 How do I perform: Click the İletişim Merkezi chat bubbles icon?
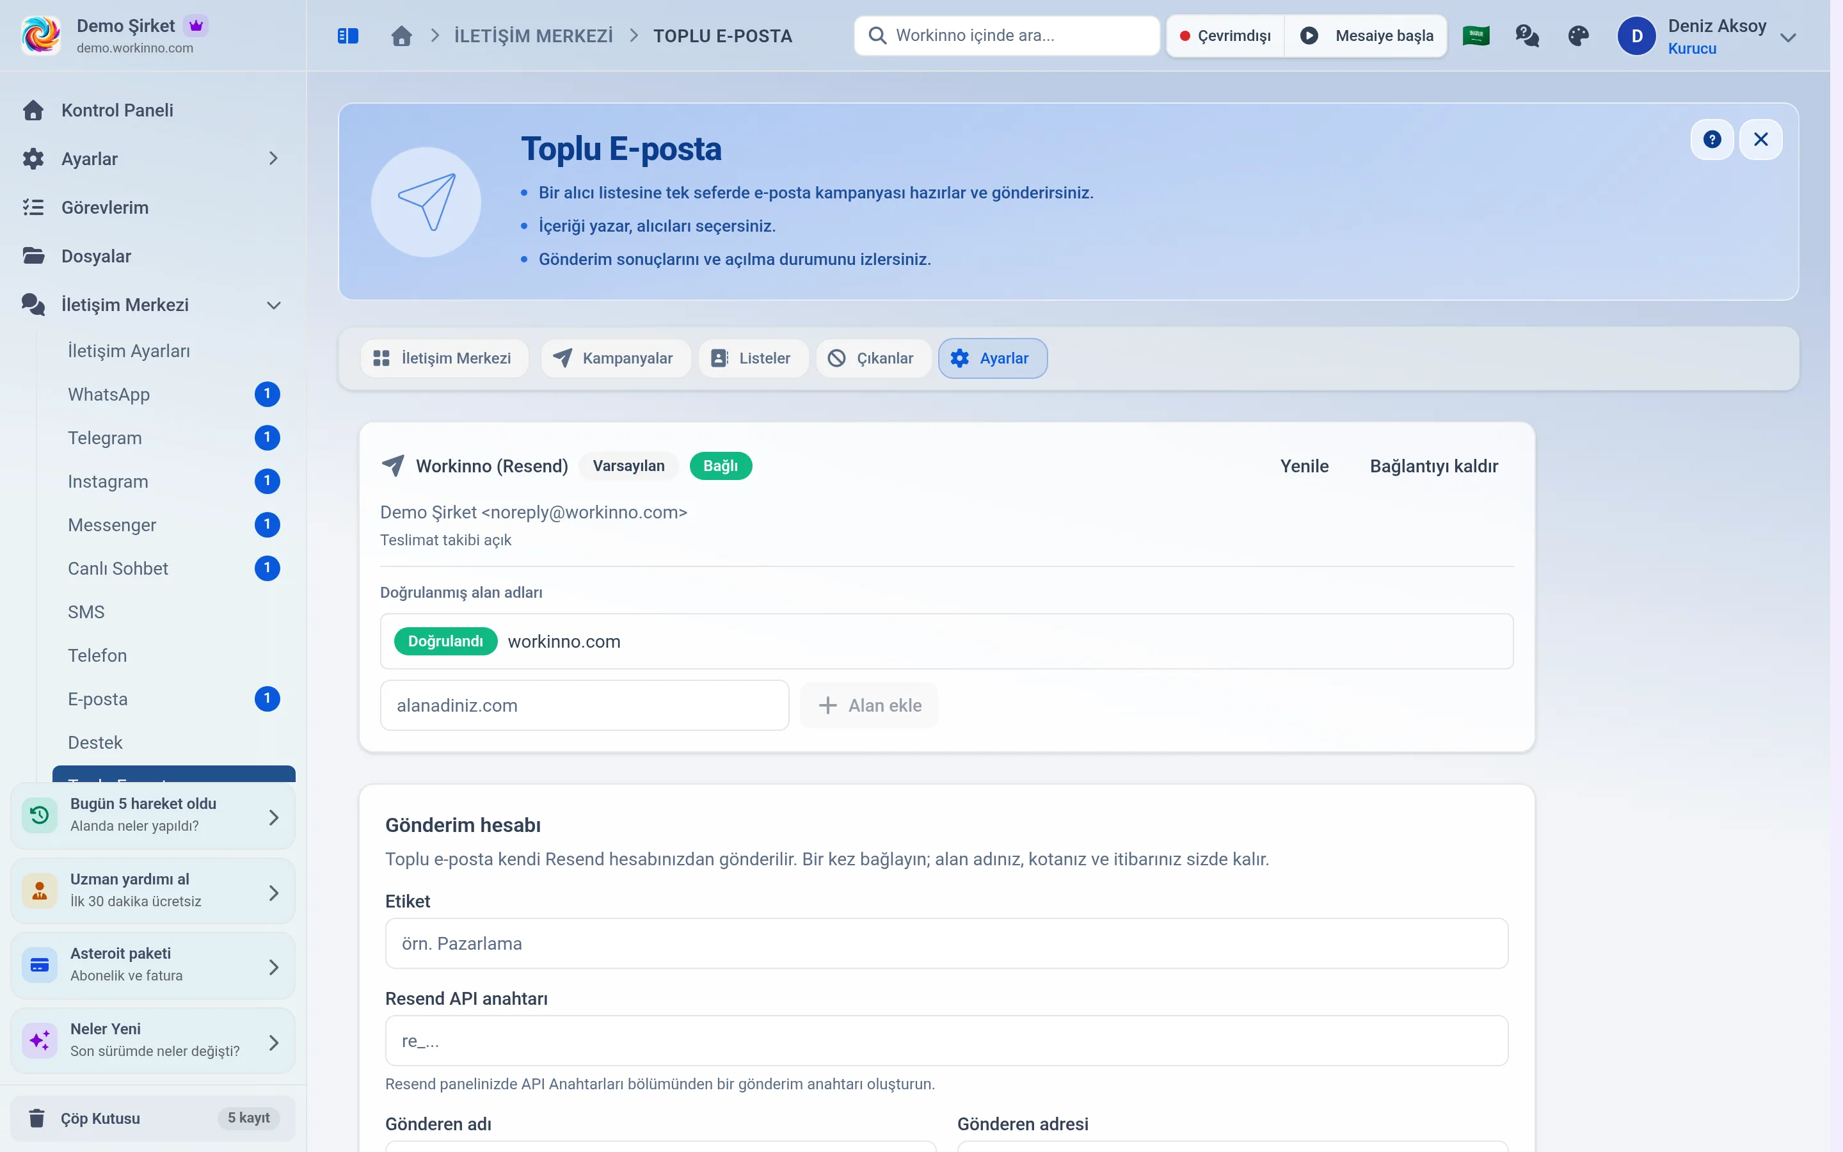pos(33,305)
